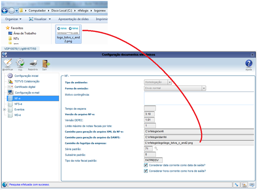Click the middle status bar tool icon
This screenshot has height=190, width=258.
pyautogui.click(x=244, y=185)
